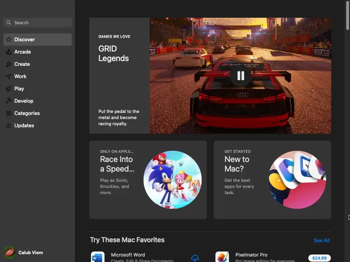Click the GET STARTED label

[x=238, y=151]
